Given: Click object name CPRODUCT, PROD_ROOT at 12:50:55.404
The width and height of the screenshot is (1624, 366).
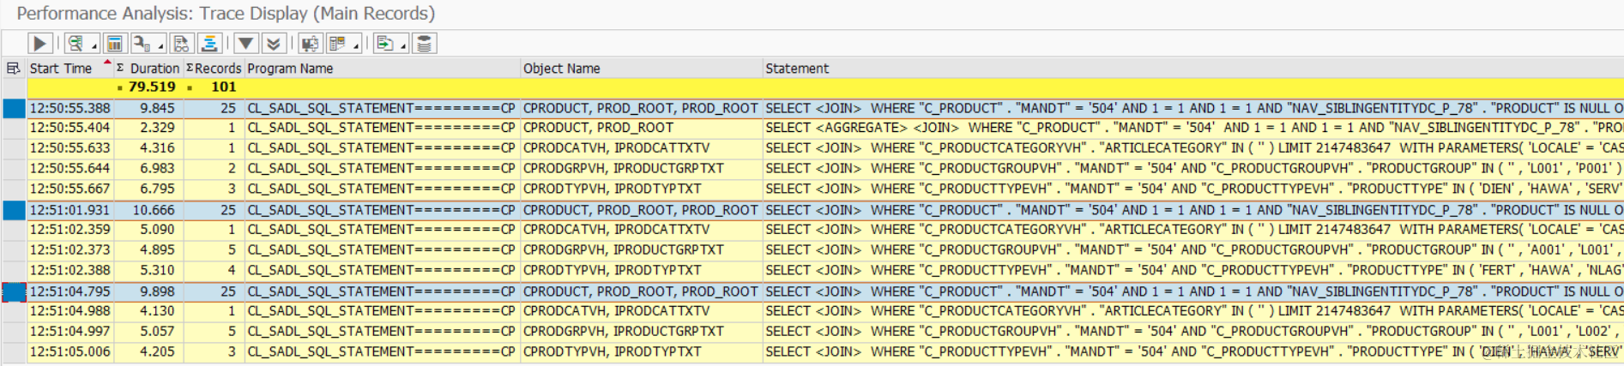Looking at the screenshot, I should (598, 128).
